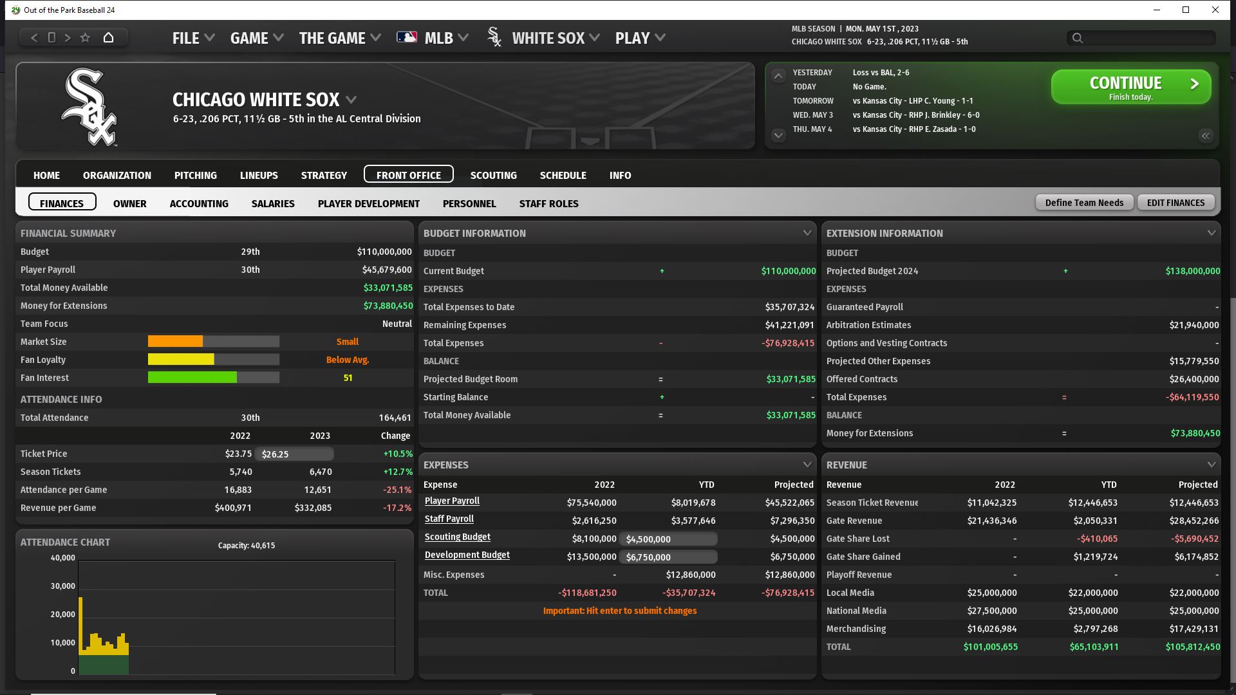
Task: Click the forward navigation arrow icon
Action: coord(68,38)
